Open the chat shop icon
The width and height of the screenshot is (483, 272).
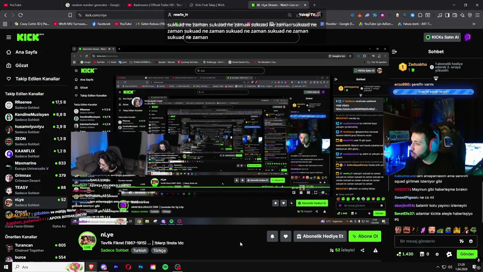coord(422,254)
